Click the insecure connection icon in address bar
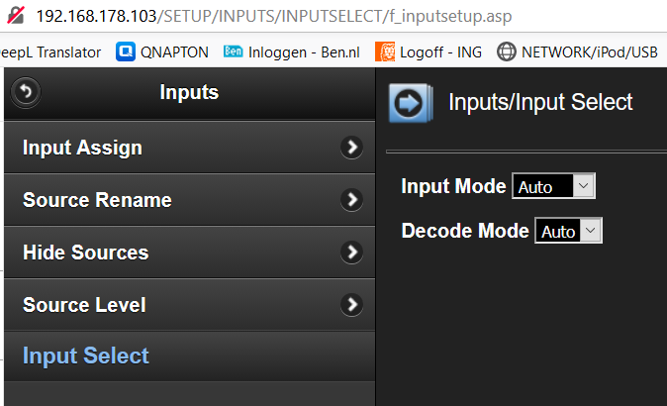The width and height of the screenshot is (667, 406). [16, 18]
